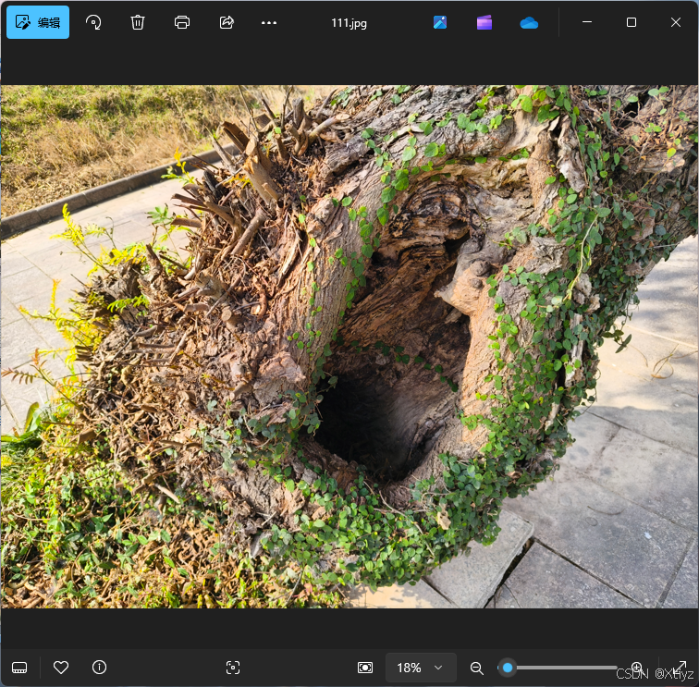The image size is (699, 687).
Task: Click the Edit (编辑) button
Action: (x=38, y=22)
